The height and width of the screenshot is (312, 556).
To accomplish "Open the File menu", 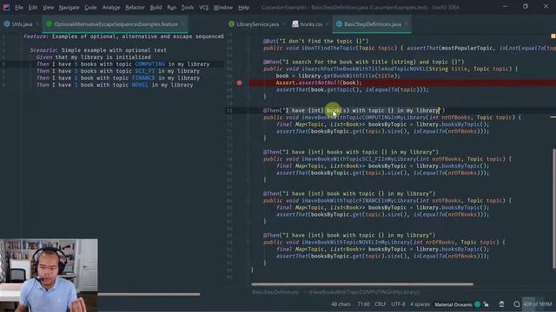I will tap(19, 7).
